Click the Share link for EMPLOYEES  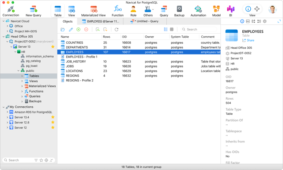(x=248, y=40)
